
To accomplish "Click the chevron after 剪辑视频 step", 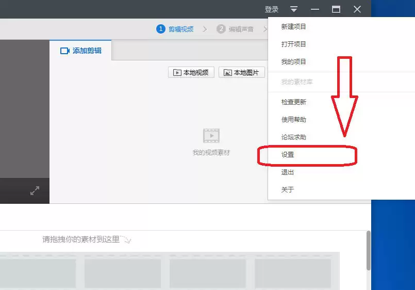I will (x=205, y=29).
